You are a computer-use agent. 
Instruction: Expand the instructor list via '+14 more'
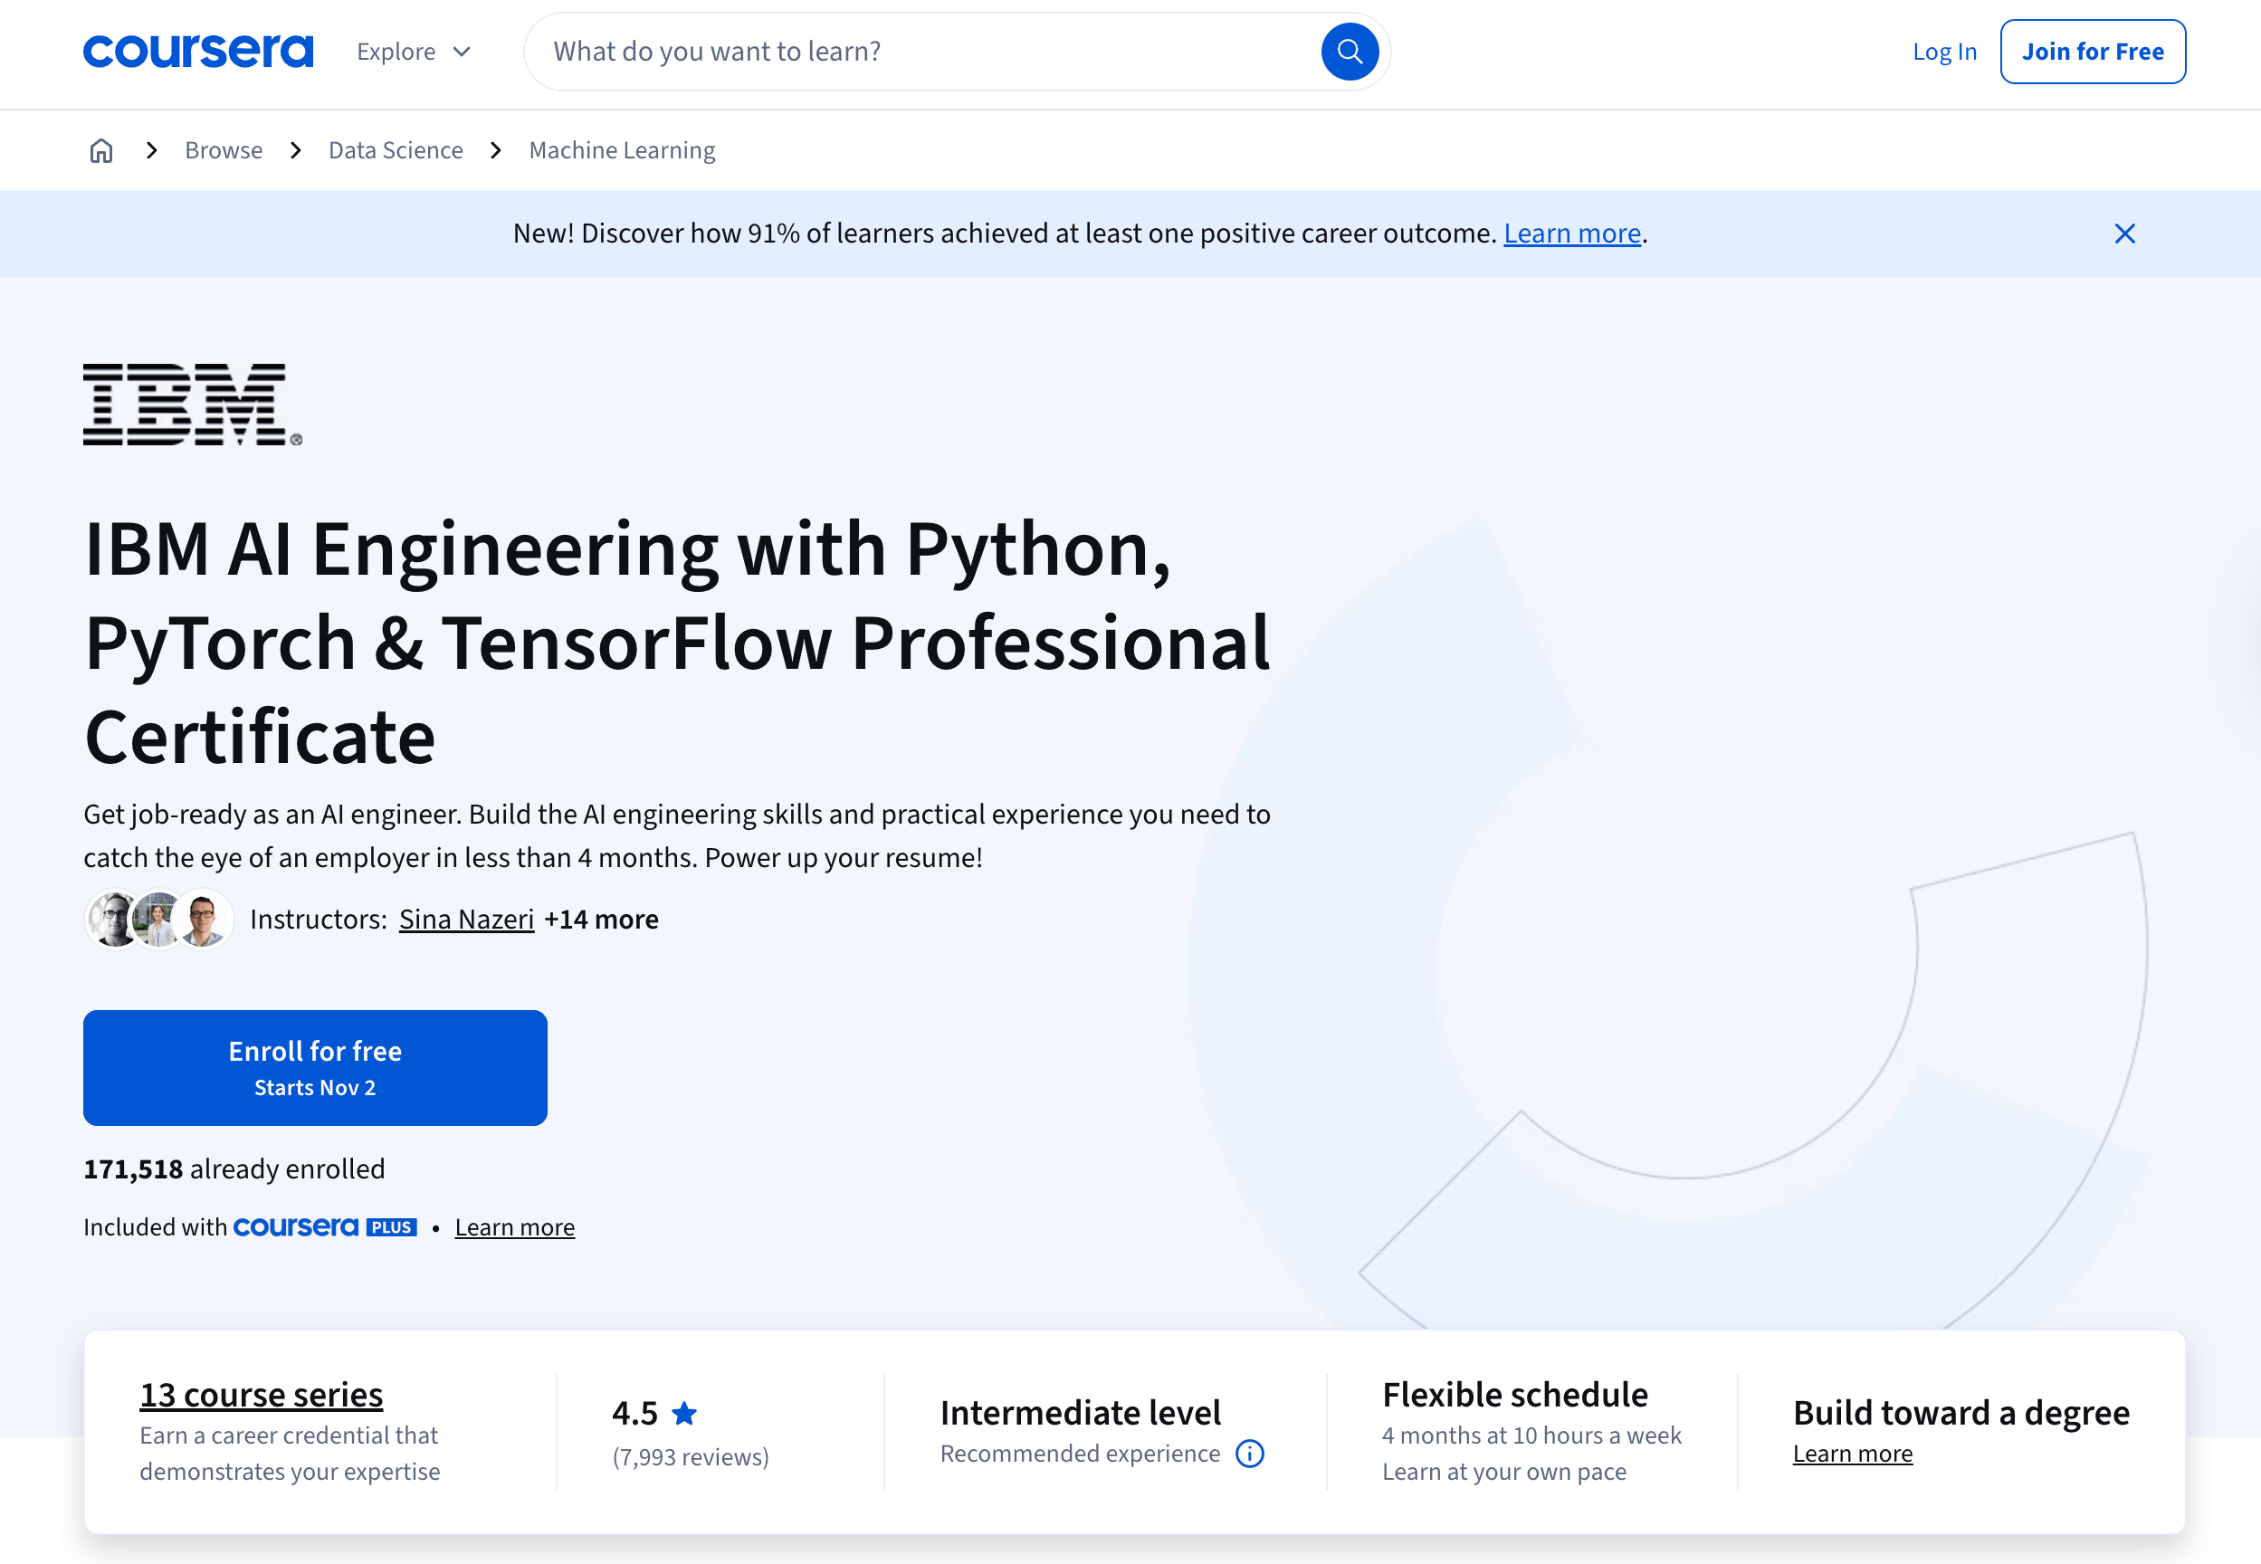(x=601, y=920)
